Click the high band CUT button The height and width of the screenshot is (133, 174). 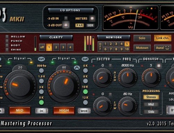pos(85,59)
